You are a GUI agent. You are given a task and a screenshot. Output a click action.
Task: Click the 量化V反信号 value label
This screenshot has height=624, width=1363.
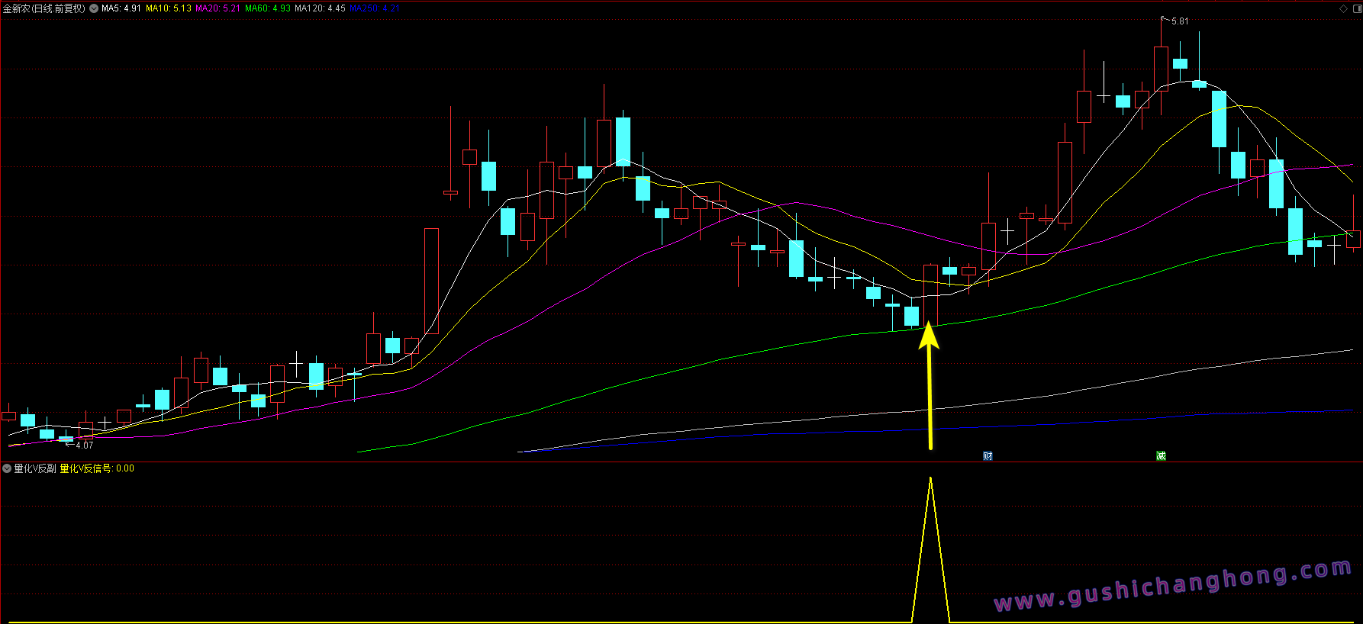[97, 468]
